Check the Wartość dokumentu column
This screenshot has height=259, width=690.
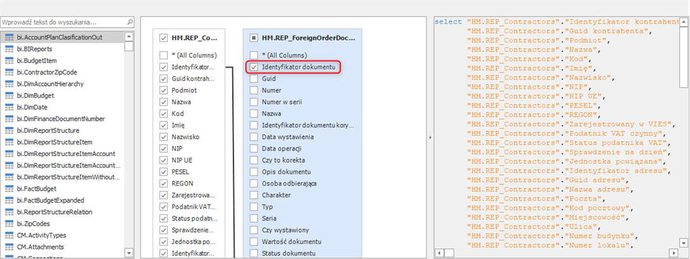click(x=254, y=242)
